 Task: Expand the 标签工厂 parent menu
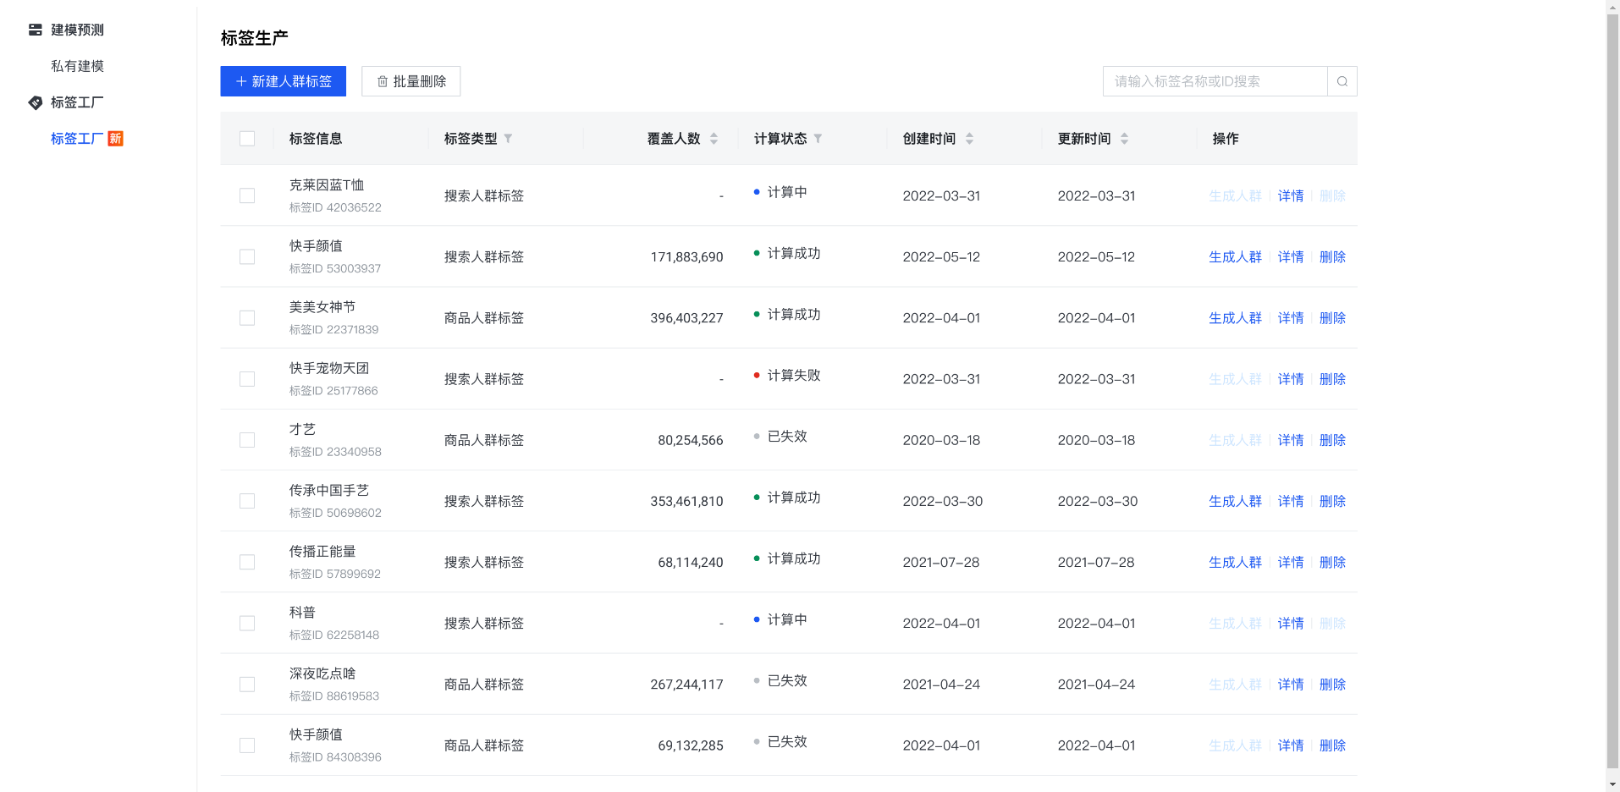point(77,102)
